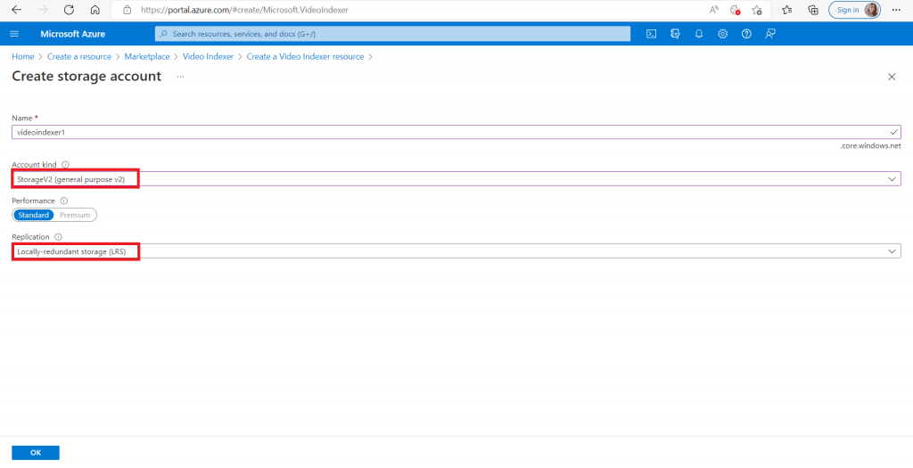The height and width of the screenshot is (468, 913).
Task: Select Standard performance option
Action: (x=34, y=215)
